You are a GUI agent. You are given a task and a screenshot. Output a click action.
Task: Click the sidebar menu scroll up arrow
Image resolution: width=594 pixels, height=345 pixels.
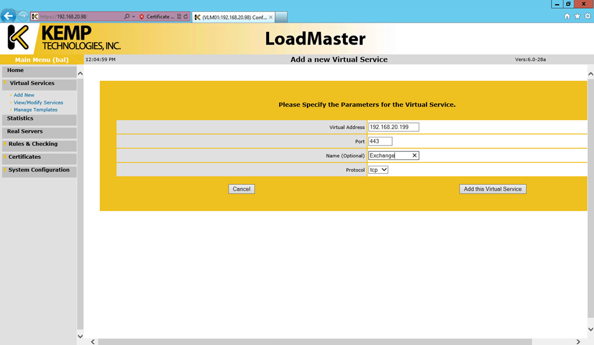pyautogui.click(x=80, y=74)
